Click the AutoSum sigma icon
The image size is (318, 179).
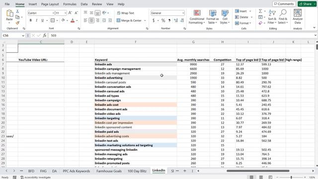[x=260, y=11]
